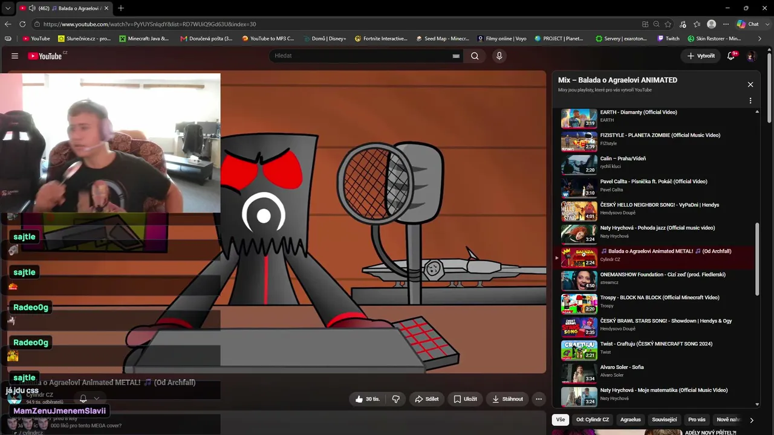Bookmark this page with star icon

[x=668, y=24]
